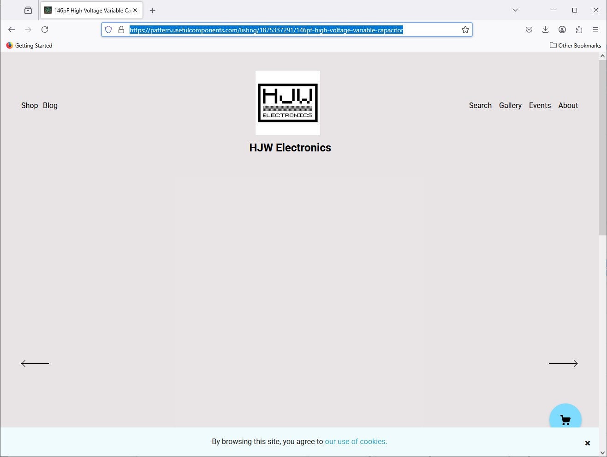607x457 pixels.
Task: Open the About page
Action: 568,105
